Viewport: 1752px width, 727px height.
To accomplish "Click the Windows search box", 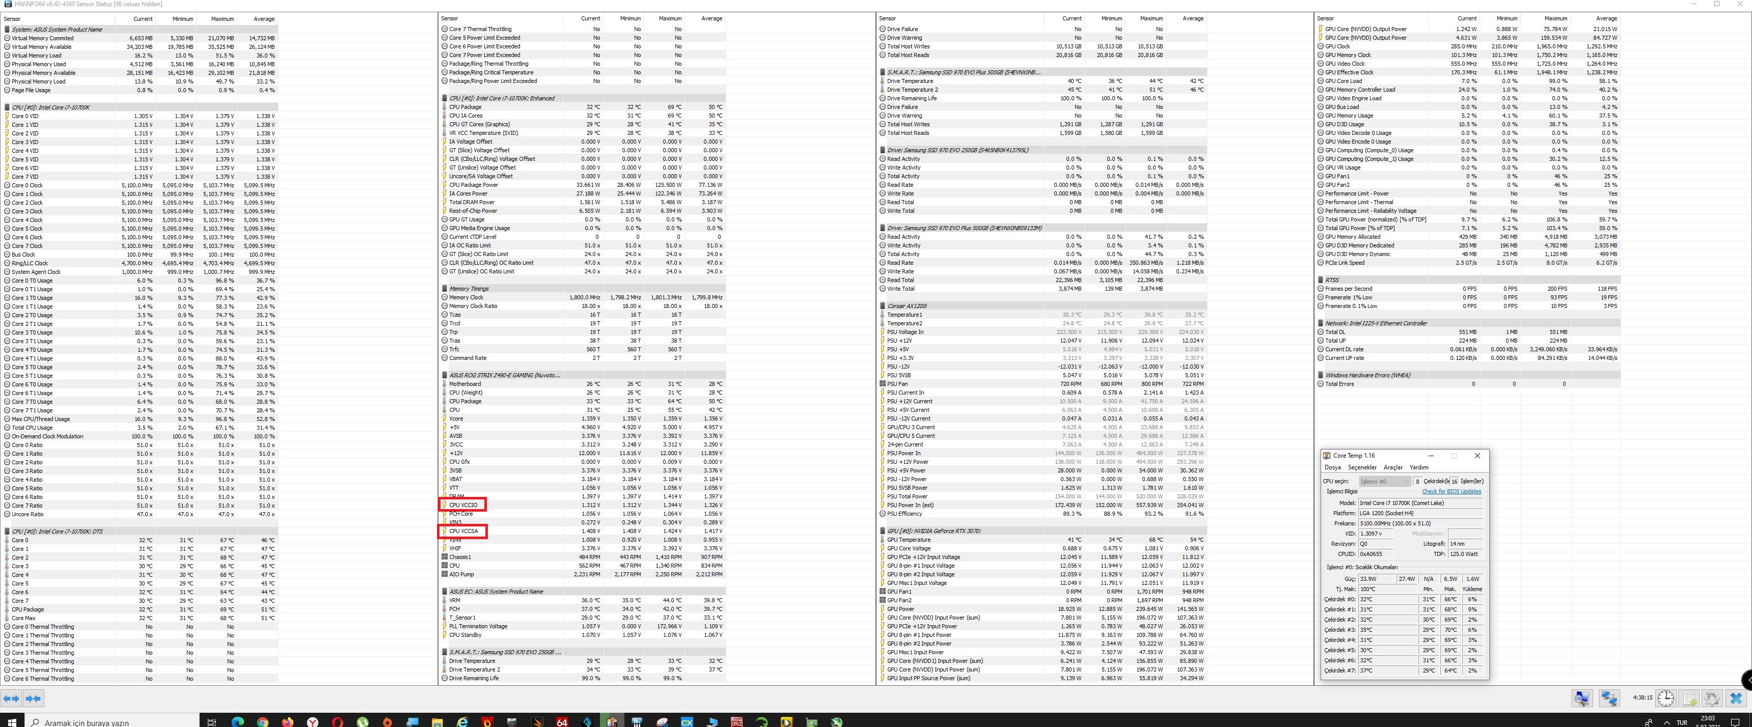I will click(x=112, y=721).
